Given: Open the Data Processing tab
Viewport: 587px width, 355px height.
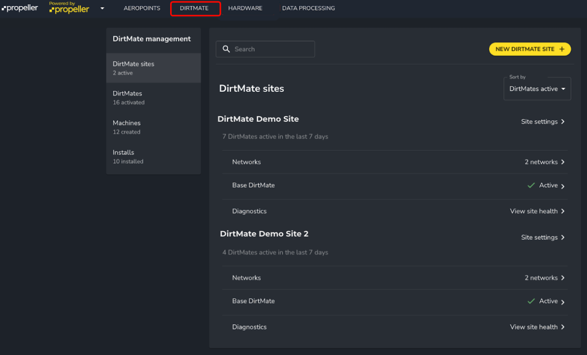Looking at the screenshot, I should [x=308, y=8].
